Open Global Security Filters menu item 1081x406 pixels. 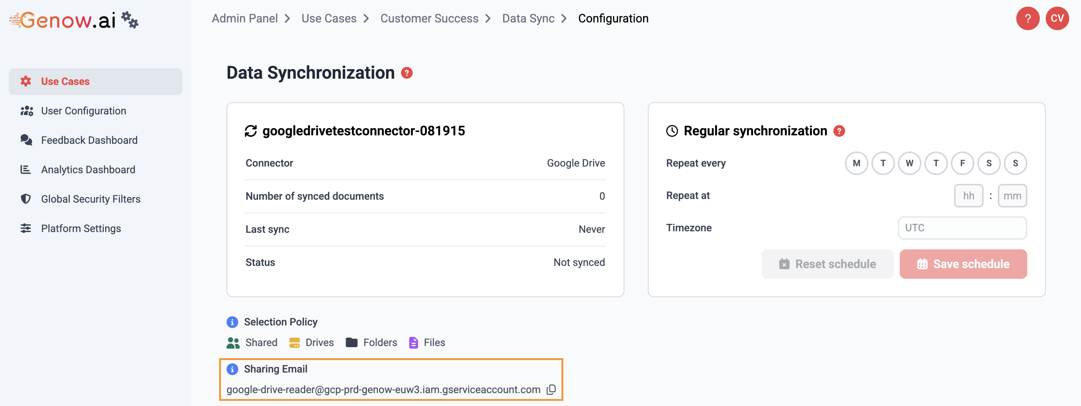(x=91, y=199)
